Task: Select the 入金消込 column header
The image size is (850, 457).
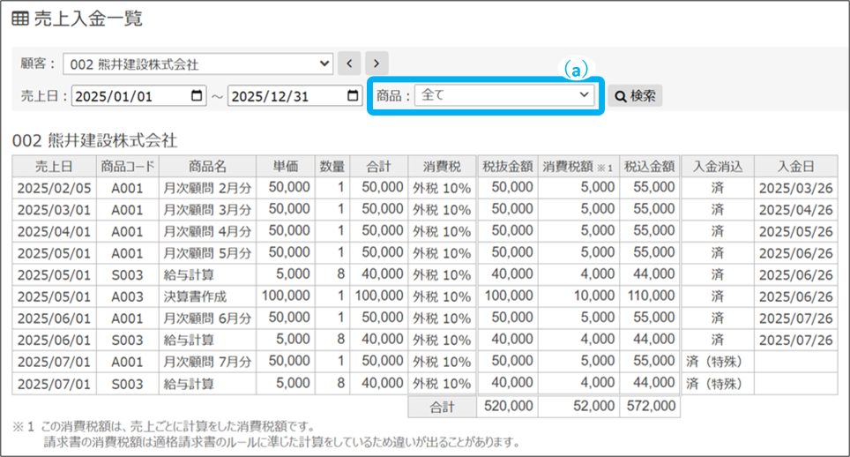Action: (718, 166)
